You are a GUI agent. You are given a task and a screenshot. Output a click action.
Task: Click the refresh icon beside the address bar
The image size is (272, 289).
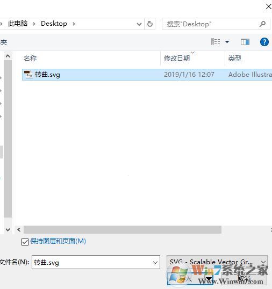150,24
